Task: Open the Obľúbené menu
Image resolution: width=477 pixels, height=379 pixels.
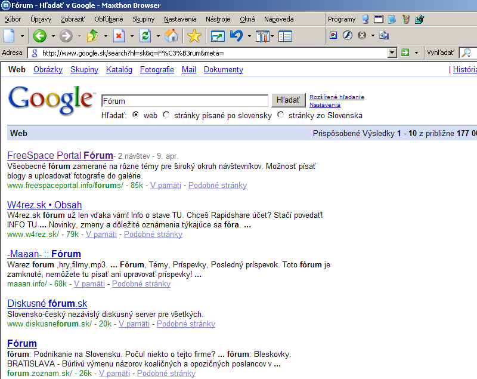Action: (x=109, y=19)
